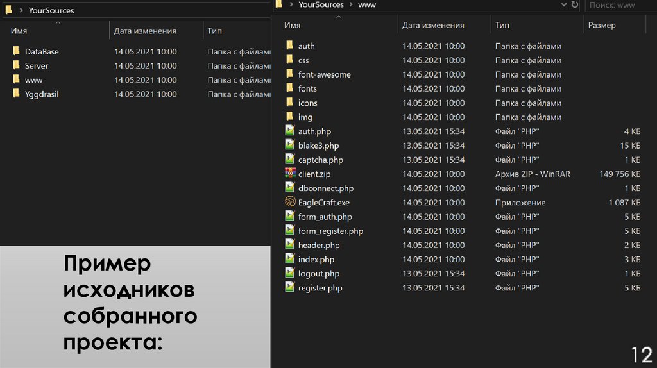Select the client.zip file name
Screen dimensions: 657x368
point(314,174)
